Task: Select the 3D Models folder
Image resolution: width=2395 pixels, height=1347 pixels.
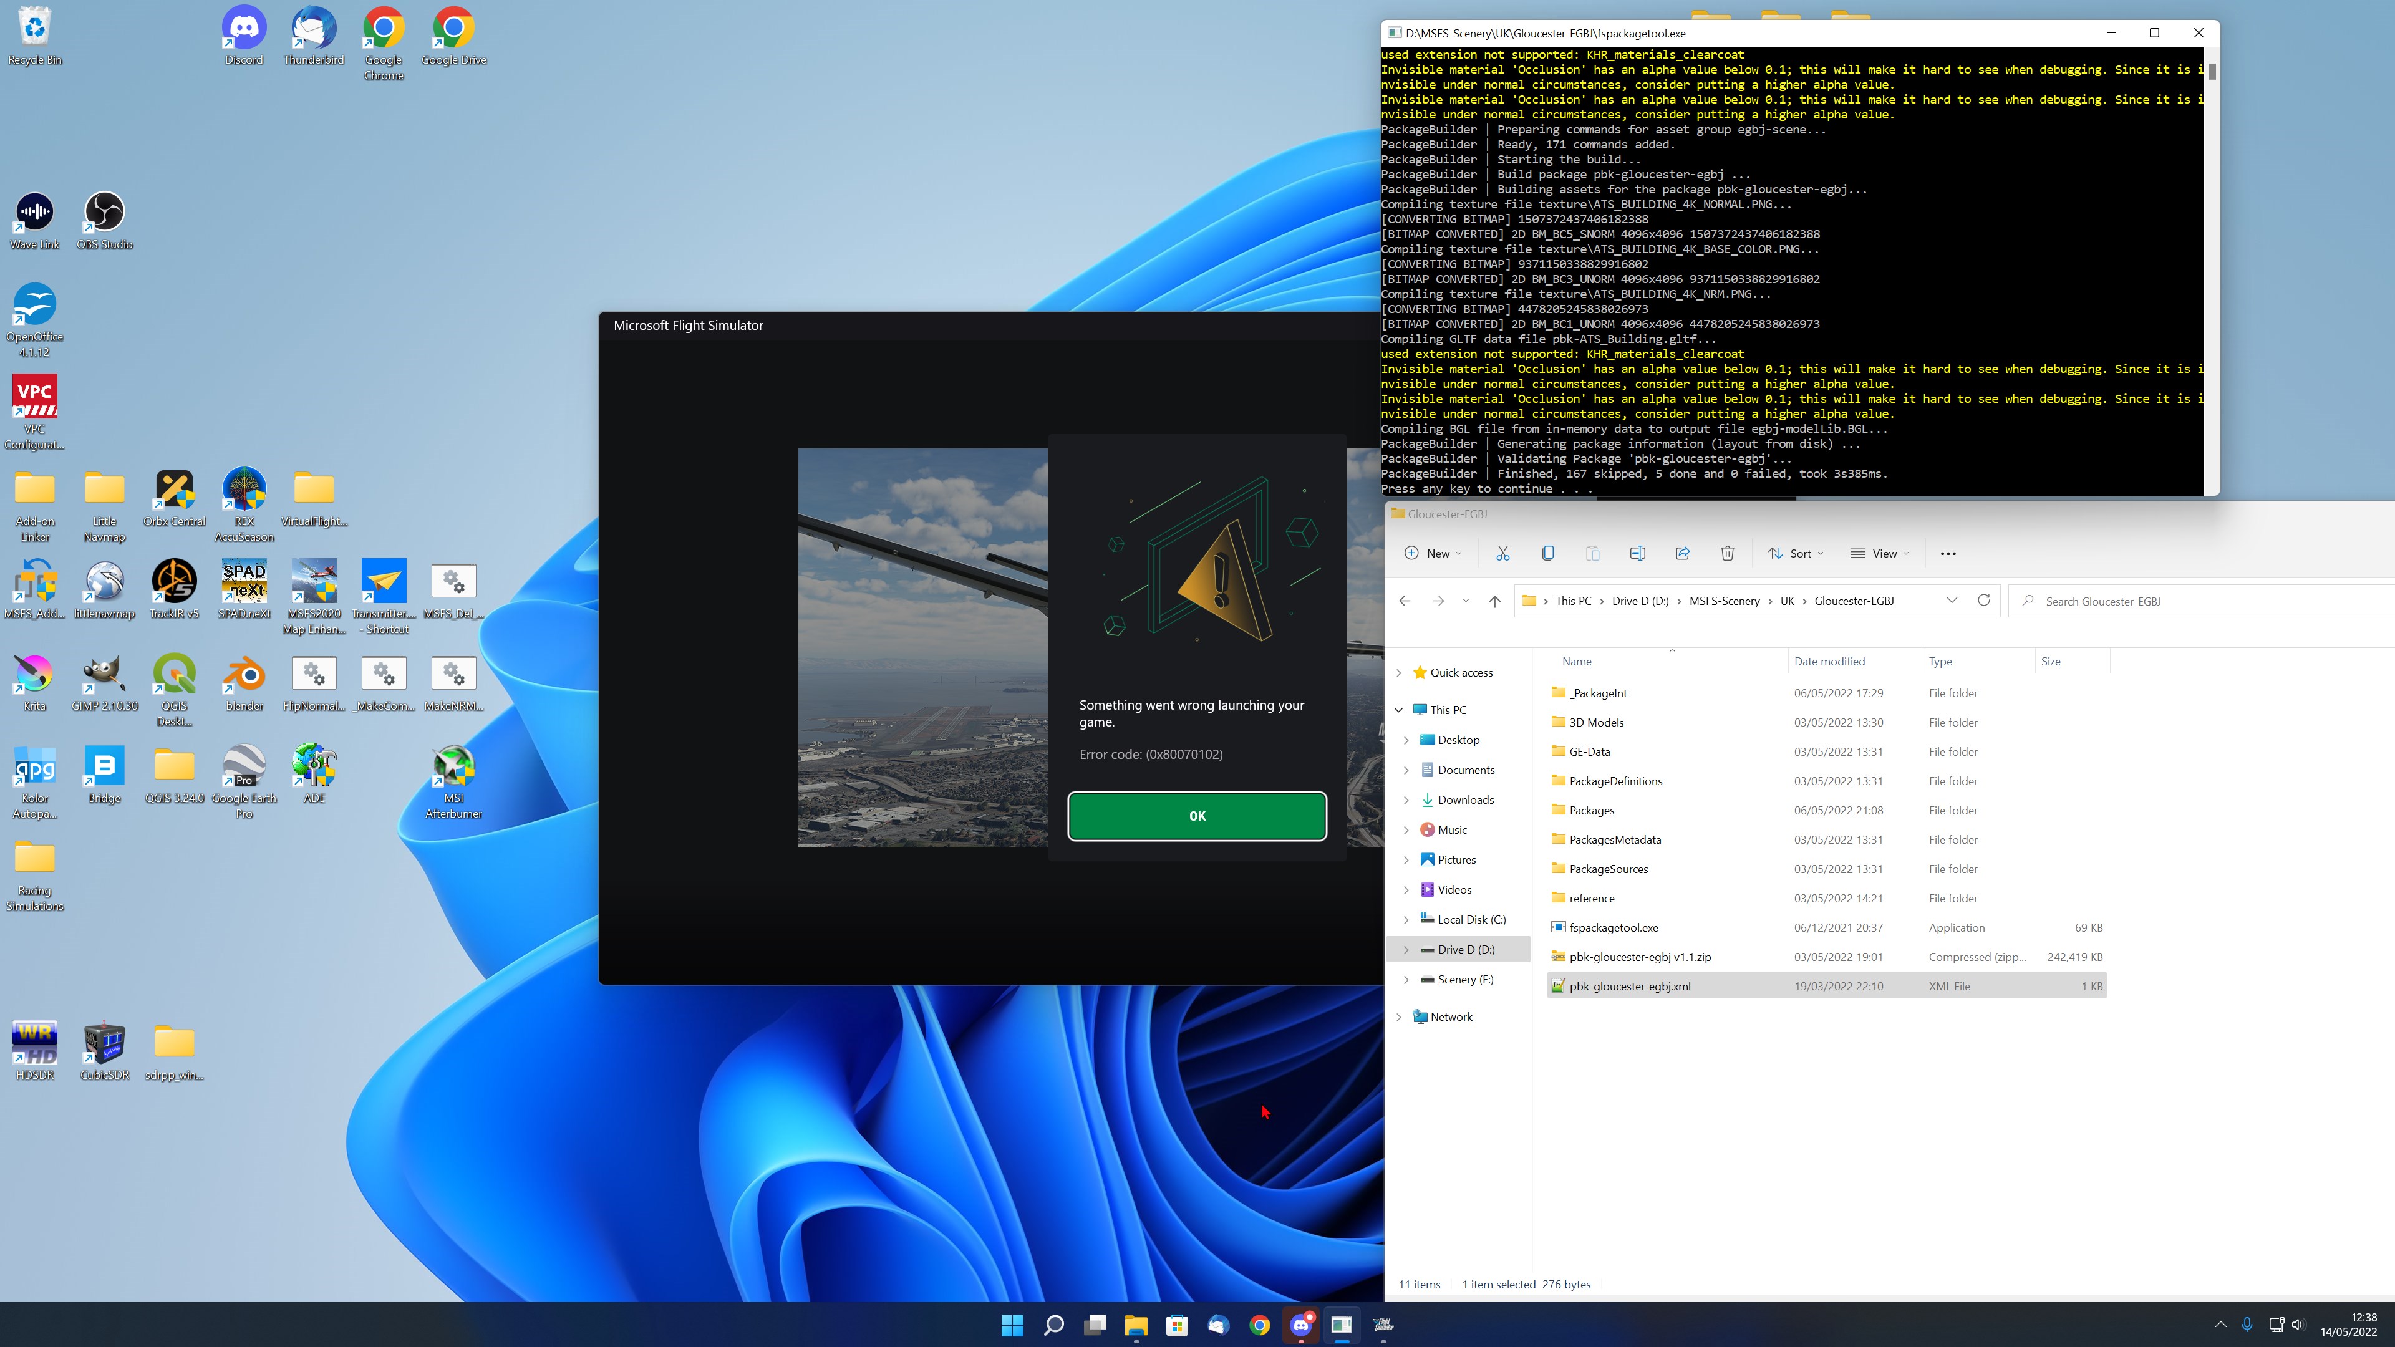Action: (x=1595, y=722)
